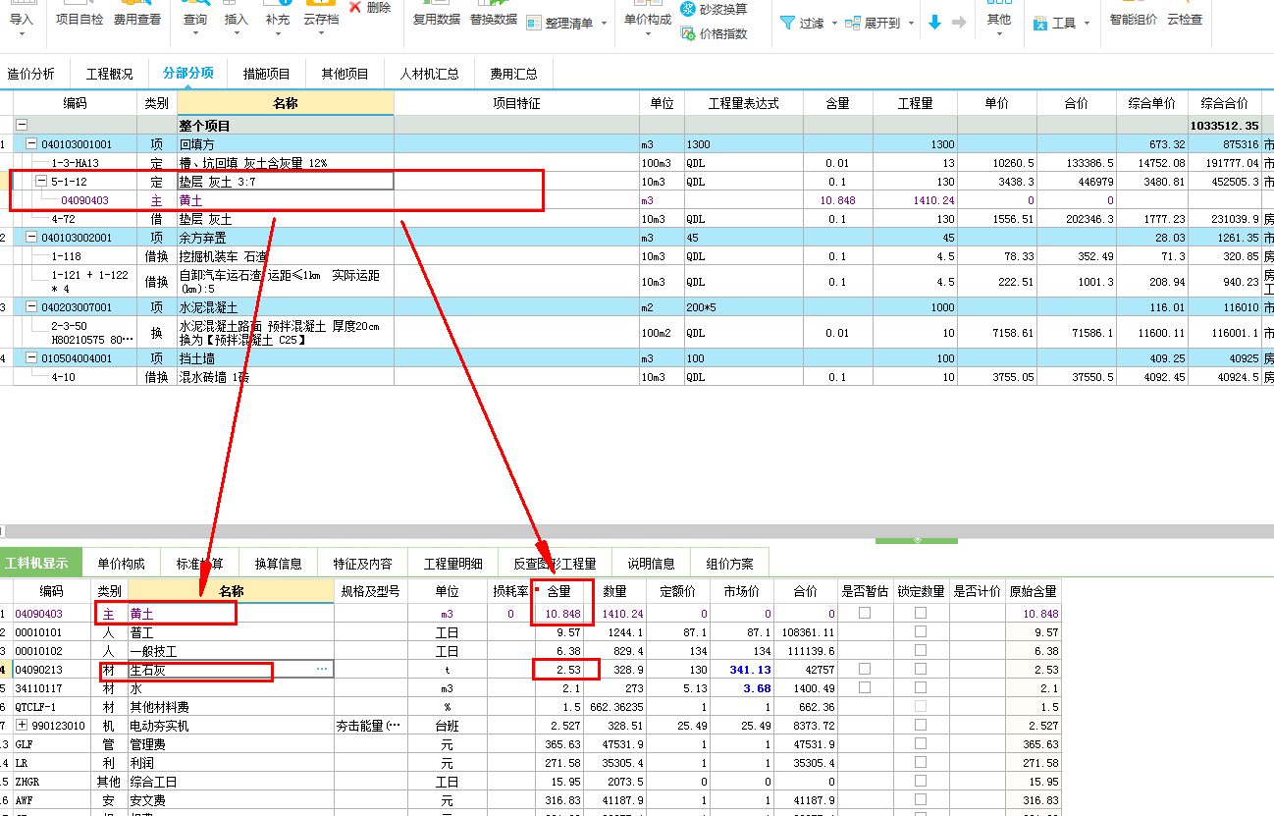
Task: Switch to 工程概况 tab
Action: tap(110, 74)
